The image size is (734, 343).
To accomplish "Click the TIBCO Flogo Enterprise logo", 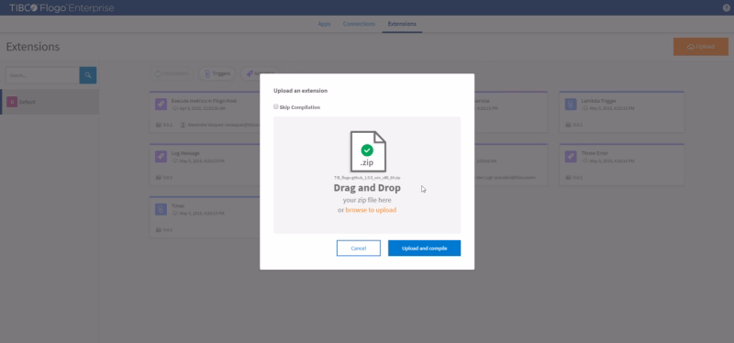I will point(61,8).
